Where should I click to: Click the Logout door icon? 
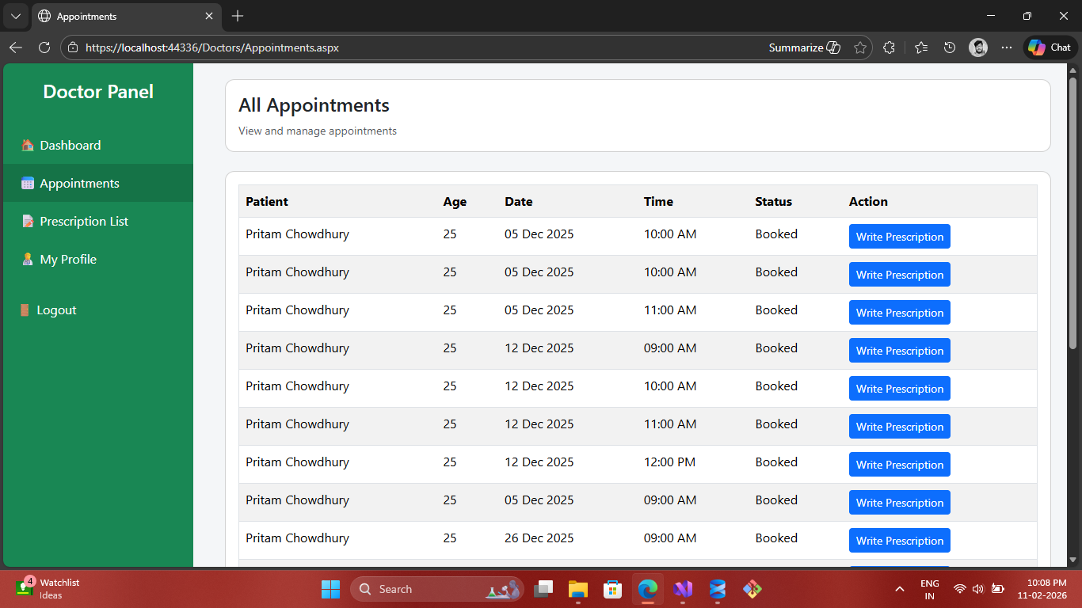[25, 310]
